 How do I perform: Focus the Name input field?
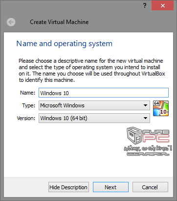(x=104, y=93)
